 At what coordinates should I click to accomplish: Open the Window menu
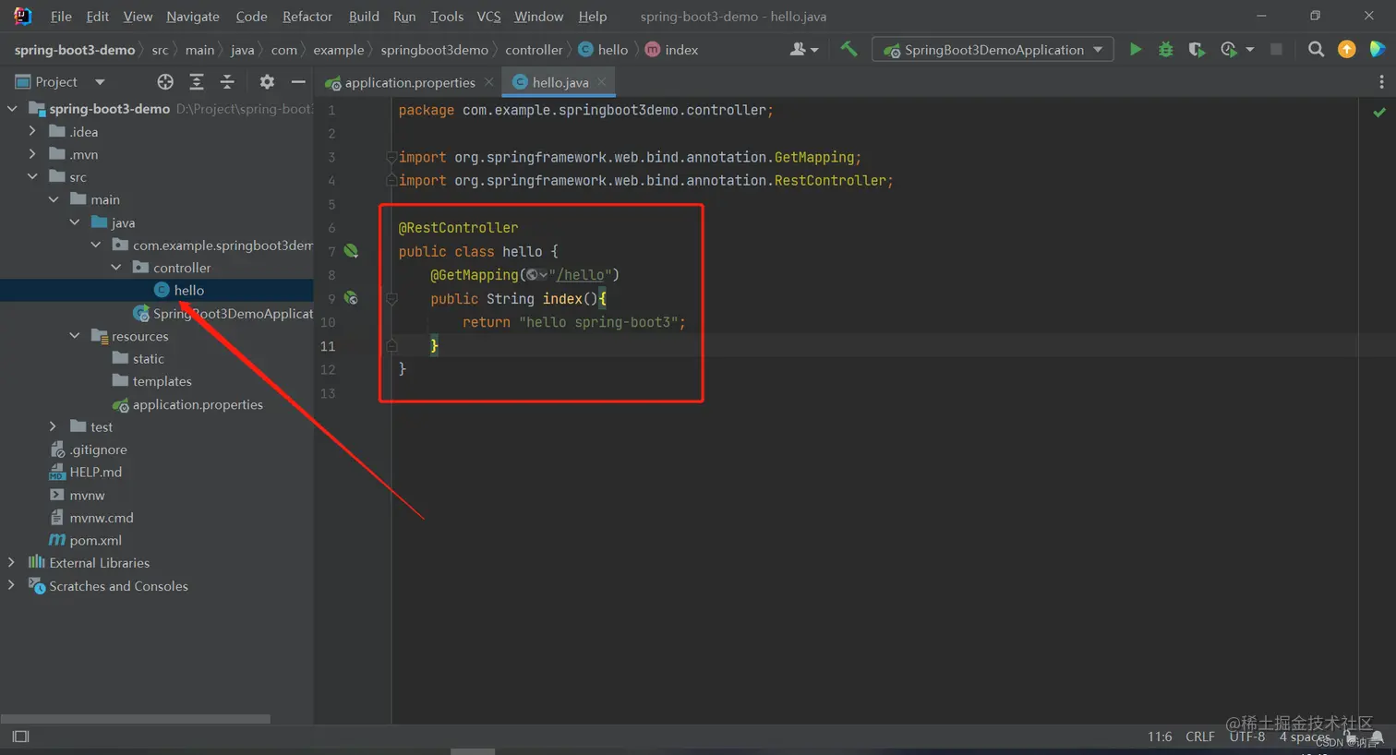[538, 17]
